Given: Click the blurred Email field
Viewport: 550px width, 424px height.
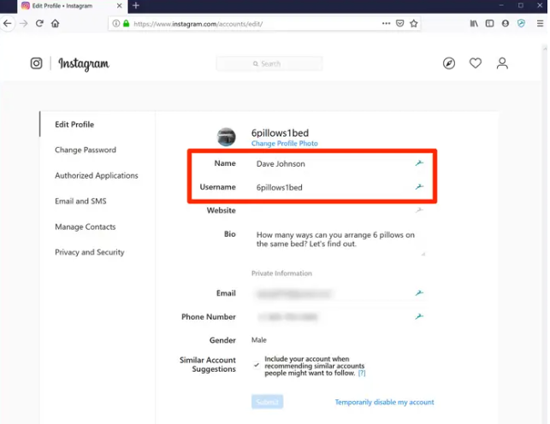Looking at the screenshot, I should 339,293.
